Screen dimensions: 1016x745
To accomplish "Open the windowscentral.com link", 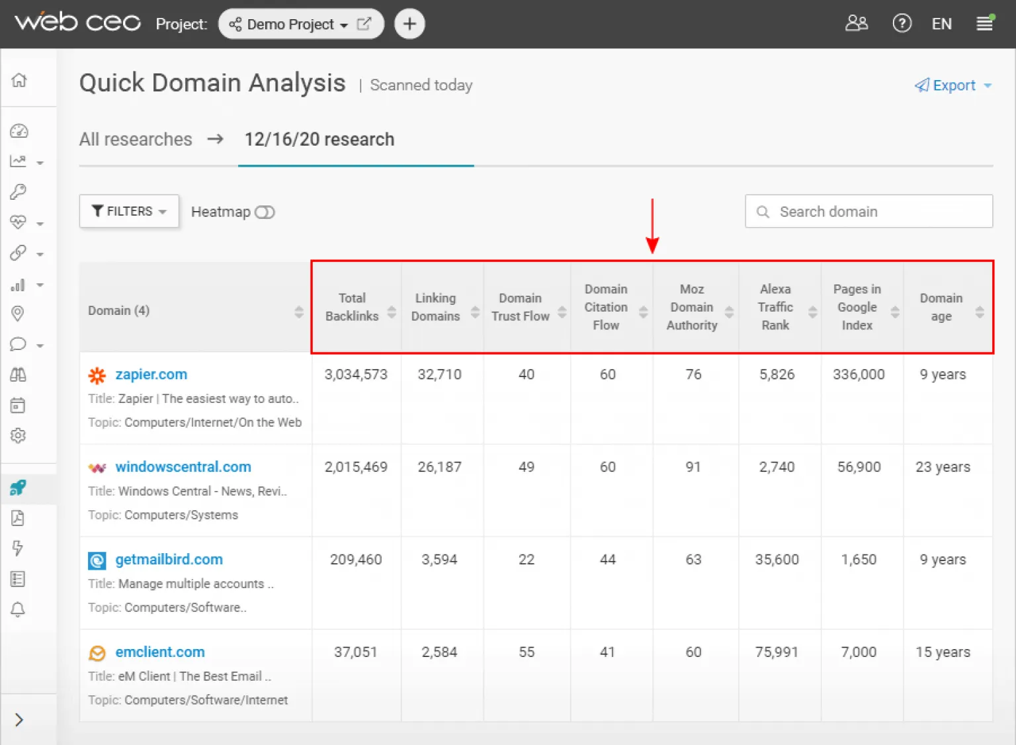I will [183, 467].
